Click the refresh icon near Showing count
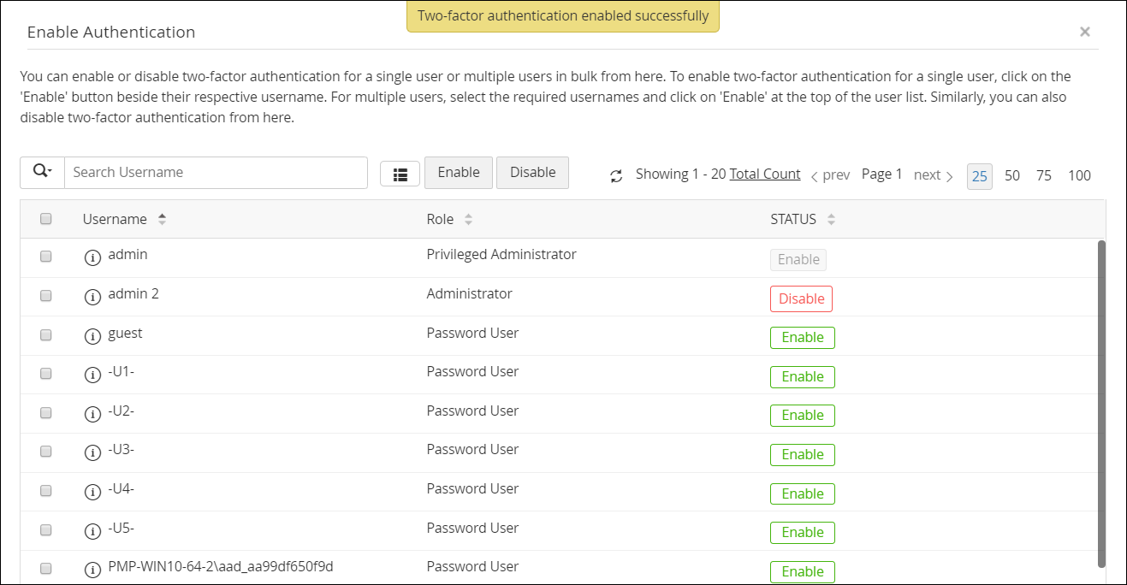The width and height of the screenshot is (1127, 585). click(616, 175)
